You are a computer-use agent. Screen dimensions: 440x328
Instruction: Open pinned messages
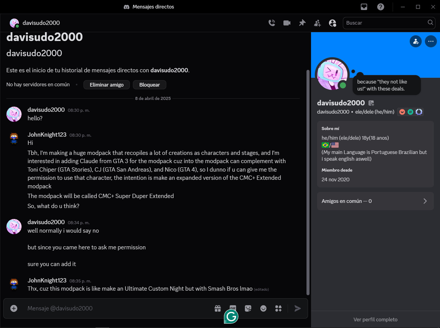(302, 23)
